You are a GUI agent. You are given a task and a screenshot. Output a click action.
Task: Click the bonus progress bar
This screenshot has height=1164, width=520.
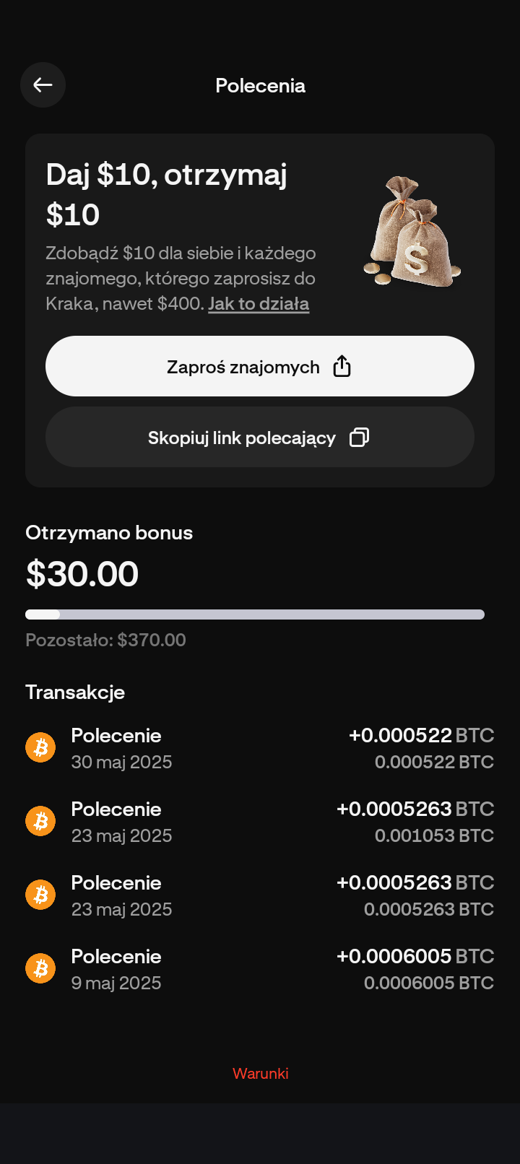[254, 614]
